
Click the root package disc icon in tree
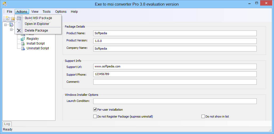[11, 25]
